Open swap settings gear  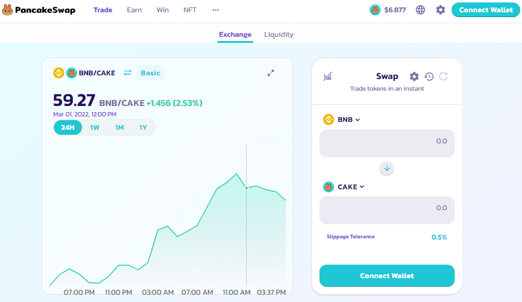(414, 77)
